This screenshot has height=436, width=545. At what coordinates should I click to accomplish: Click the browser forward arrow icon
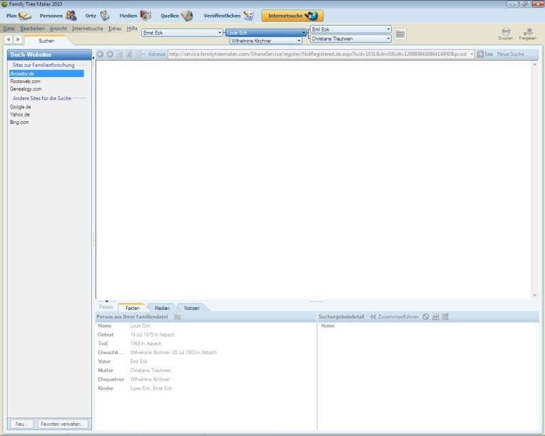[110, 54]
